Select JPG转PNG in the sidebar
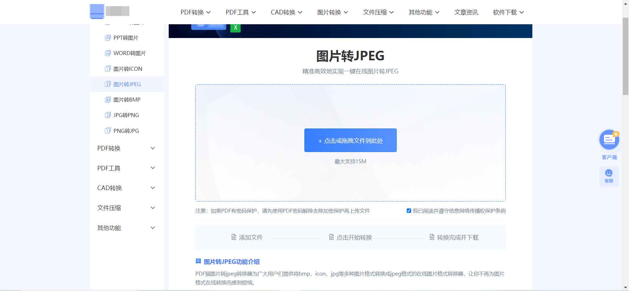Screen dimensions: 629x291 127,115
